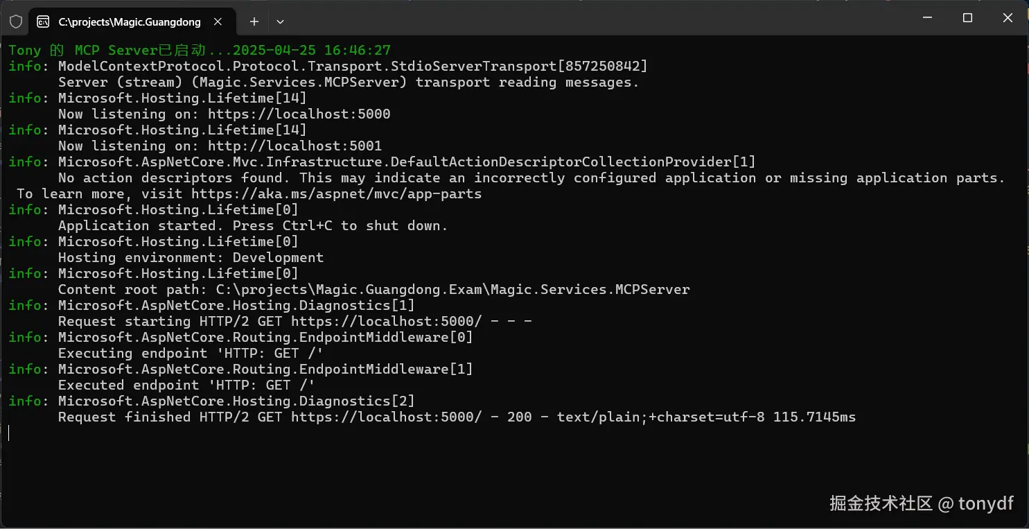Click the Hosting environment: Development line

(191, 257)
